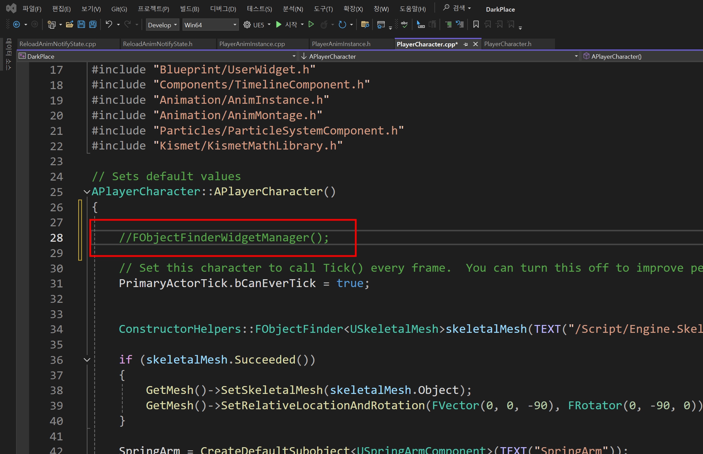Viewport: 703px width, 454px height.
Task: Click the 검색 search button
Action: (457, 8)
